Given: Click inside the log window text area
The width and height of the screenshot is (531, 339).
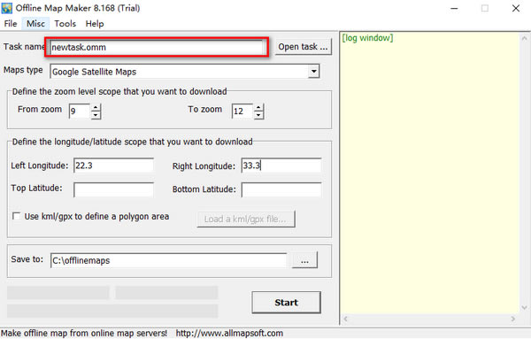Looking at the screenshot, I should [430, 173].
